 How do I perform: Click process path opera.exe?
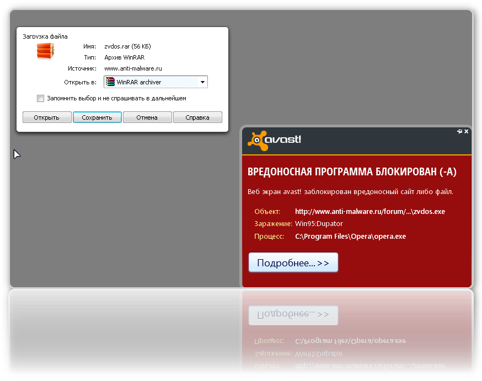point(350,237)
